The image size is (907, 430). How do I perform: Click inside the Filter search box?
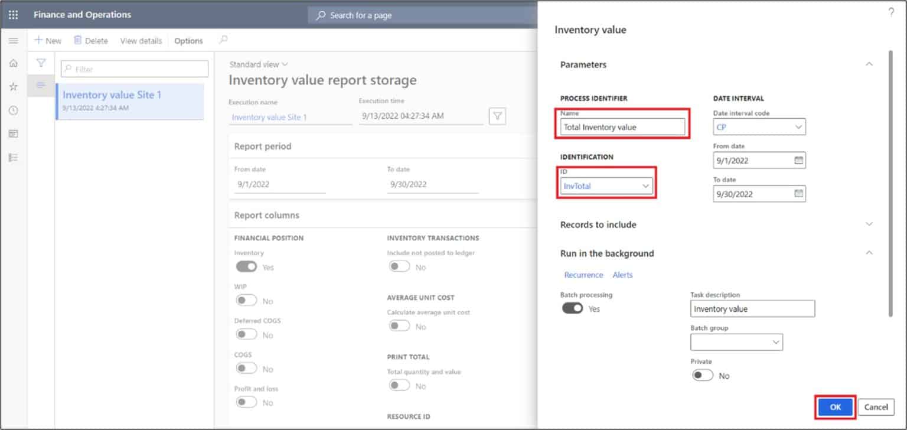pyautogui.click(x=135, y=68)
